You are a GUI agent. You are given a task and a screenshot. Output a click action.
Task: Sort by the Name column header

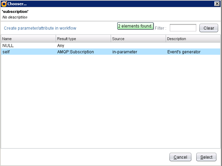[x=28, y=39]
